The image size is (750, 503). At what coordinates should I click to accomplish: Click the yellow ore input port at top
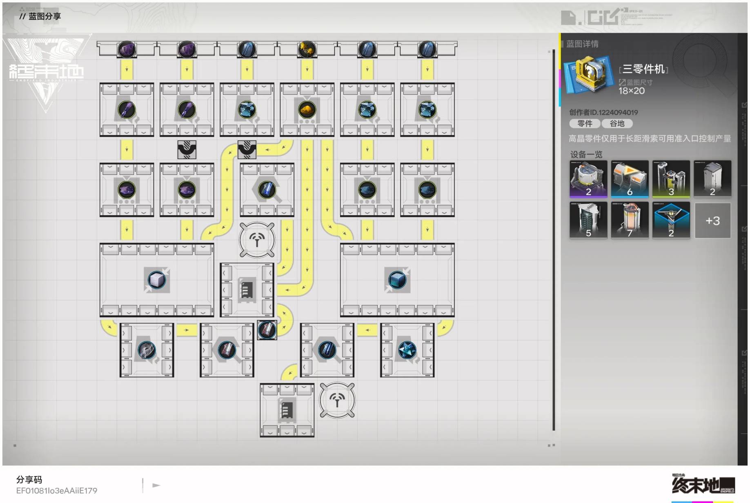[x=307, y=49]
